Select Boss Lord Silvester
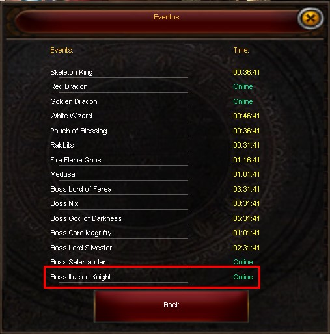The image size is (330, 334). pos(81,248)
